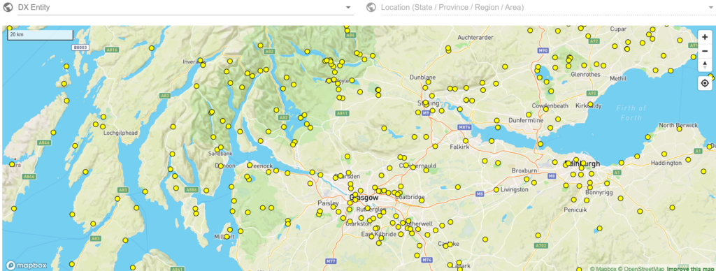Click the Firth of Forth water label
This screenshot has height=271, width=716.
[631, 112]
